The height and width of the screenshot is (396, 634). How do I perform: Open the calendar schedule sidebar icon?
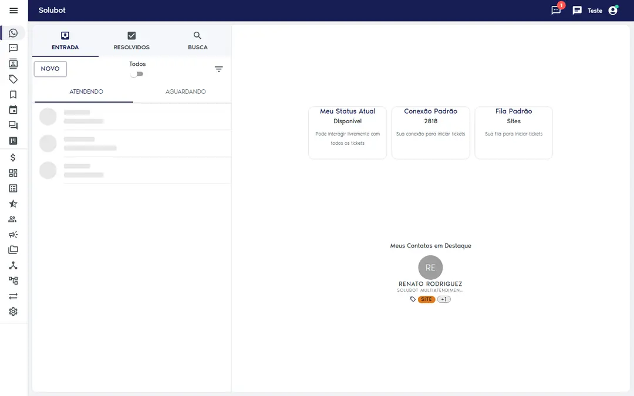[14, 110]
